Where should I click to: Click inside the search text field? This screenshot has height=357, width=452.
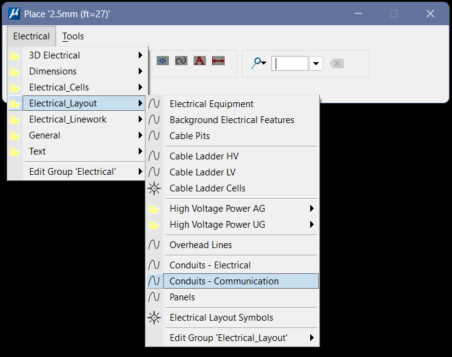290,63
